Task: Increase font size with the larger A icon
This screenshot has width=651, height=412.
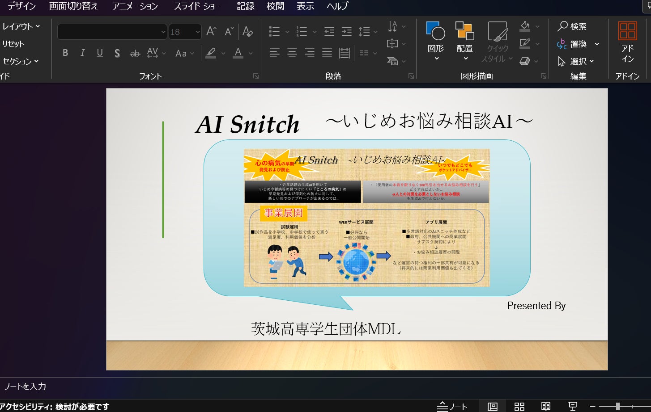Action: (x=211, y=31)
